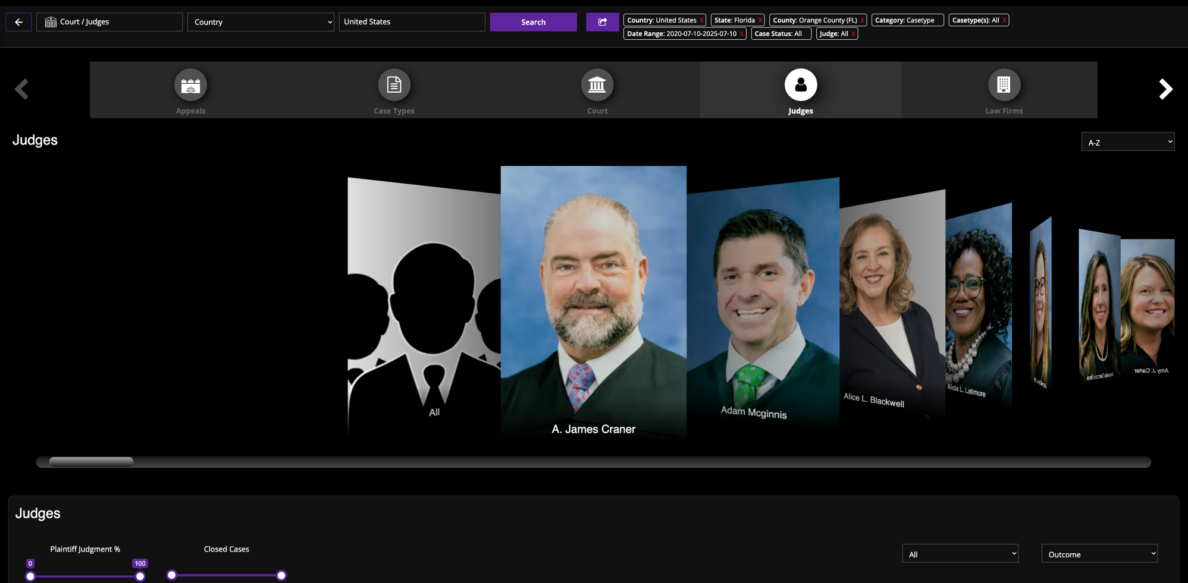This screenshot has height=583, width=1188.
Task: Remove the Casetype(s): All filter
Action: pyautogui.click(x=1003, y=20)
